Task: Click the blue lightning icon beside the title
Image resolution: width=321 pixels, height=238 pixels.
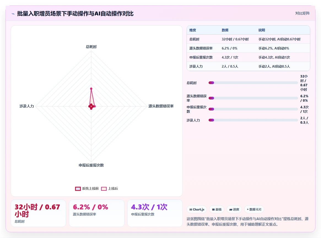Action: [x=13, y=14]
